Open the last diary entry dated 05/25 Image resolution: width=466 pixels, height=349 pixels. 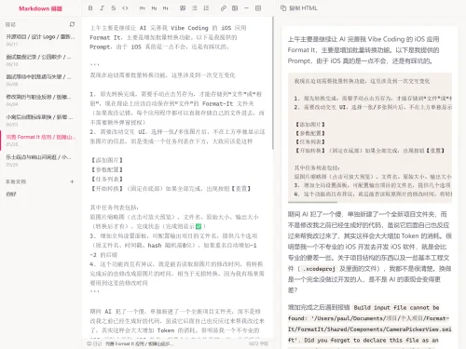[40, 160]
